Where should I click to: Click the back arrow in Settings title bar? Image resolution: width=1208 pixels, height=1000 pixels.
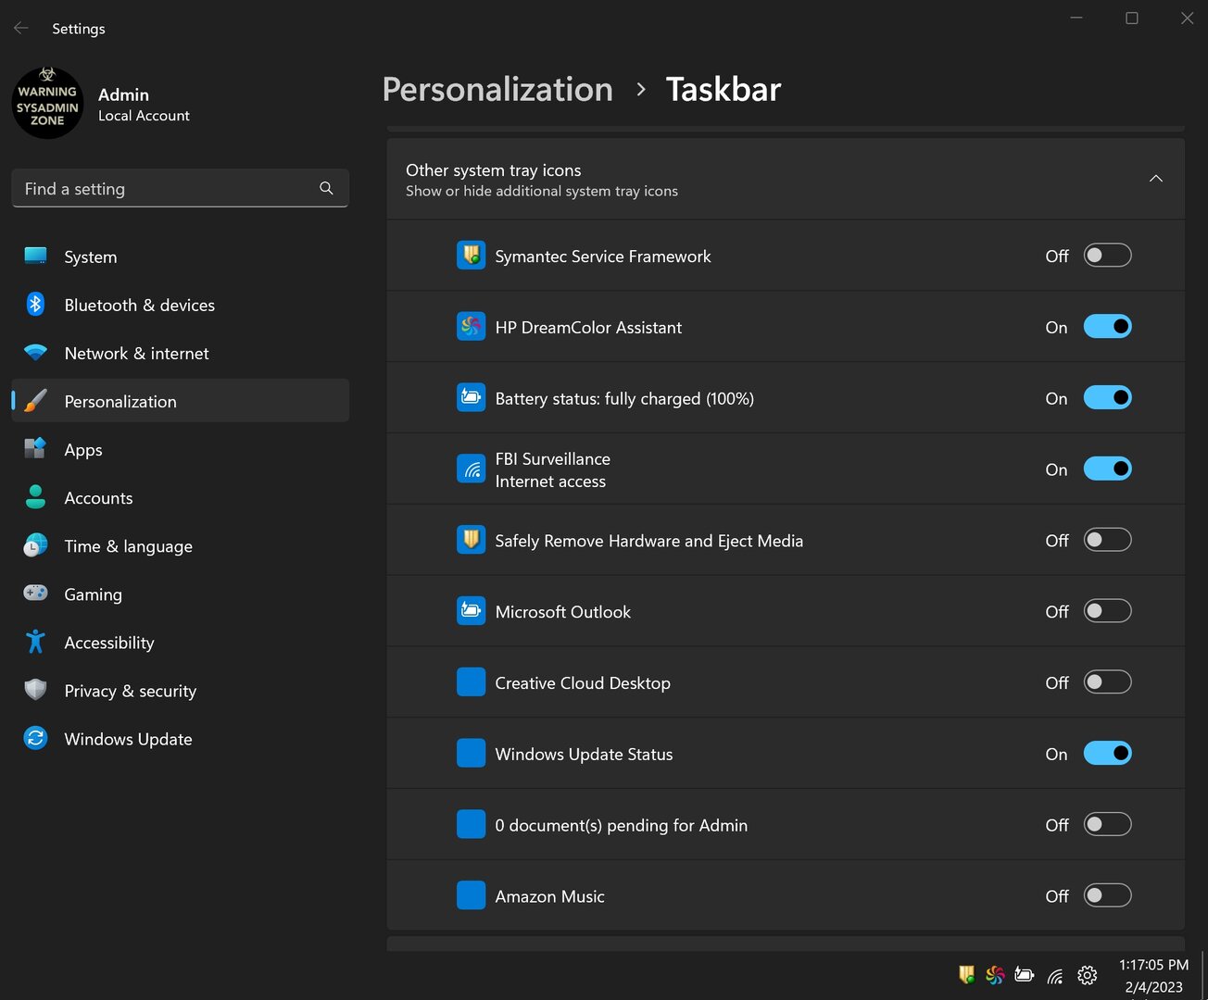click(21, 28)
